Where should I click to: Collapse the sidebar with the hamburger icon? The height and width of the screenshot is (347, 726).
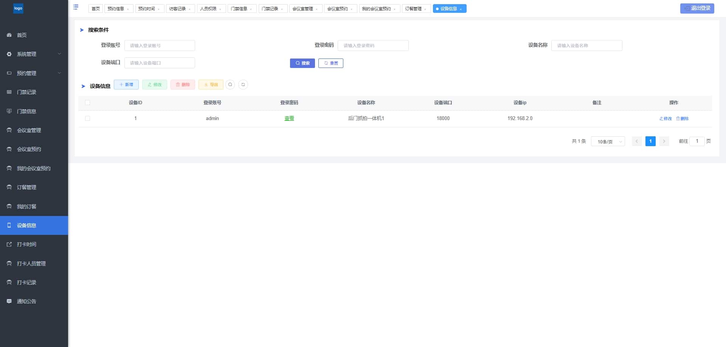click(76, 7)
